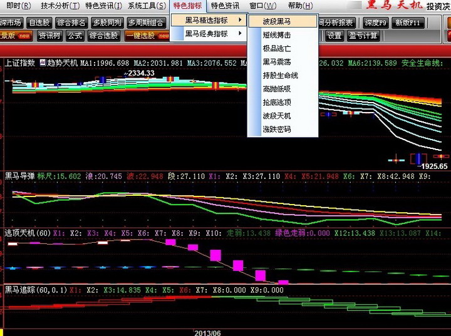The height and width of the screenshot is (336, 451).
Task: Pick the 抢底逃顶 indicator
Action: click(283, 103)
